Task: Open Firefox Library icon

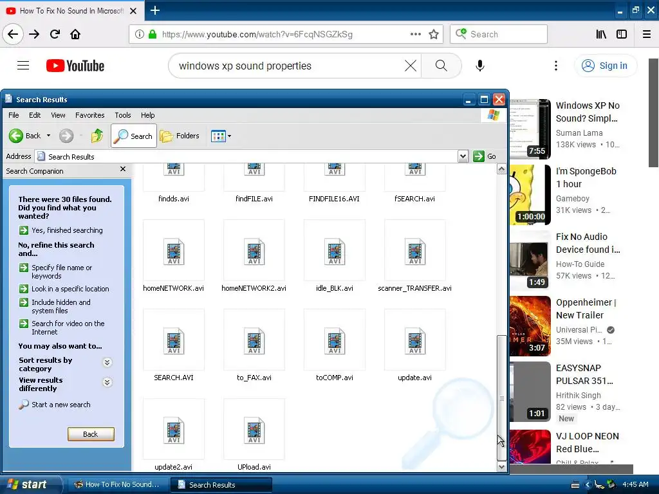Action: tap(601, 34)
